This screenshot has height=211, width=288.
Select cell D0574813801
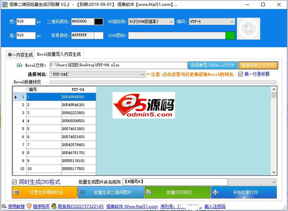tap(78, 129)
